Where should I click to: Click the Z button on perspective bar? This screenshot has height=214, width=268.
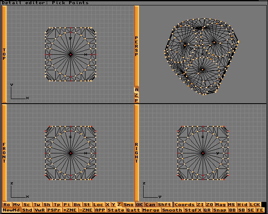point(137,95)
